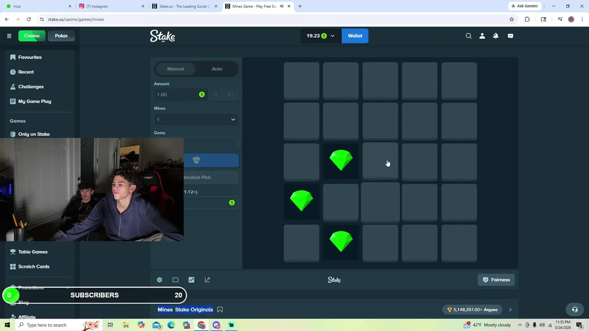
Task: Switch to the Instagram browser tab
Action: 110,6
